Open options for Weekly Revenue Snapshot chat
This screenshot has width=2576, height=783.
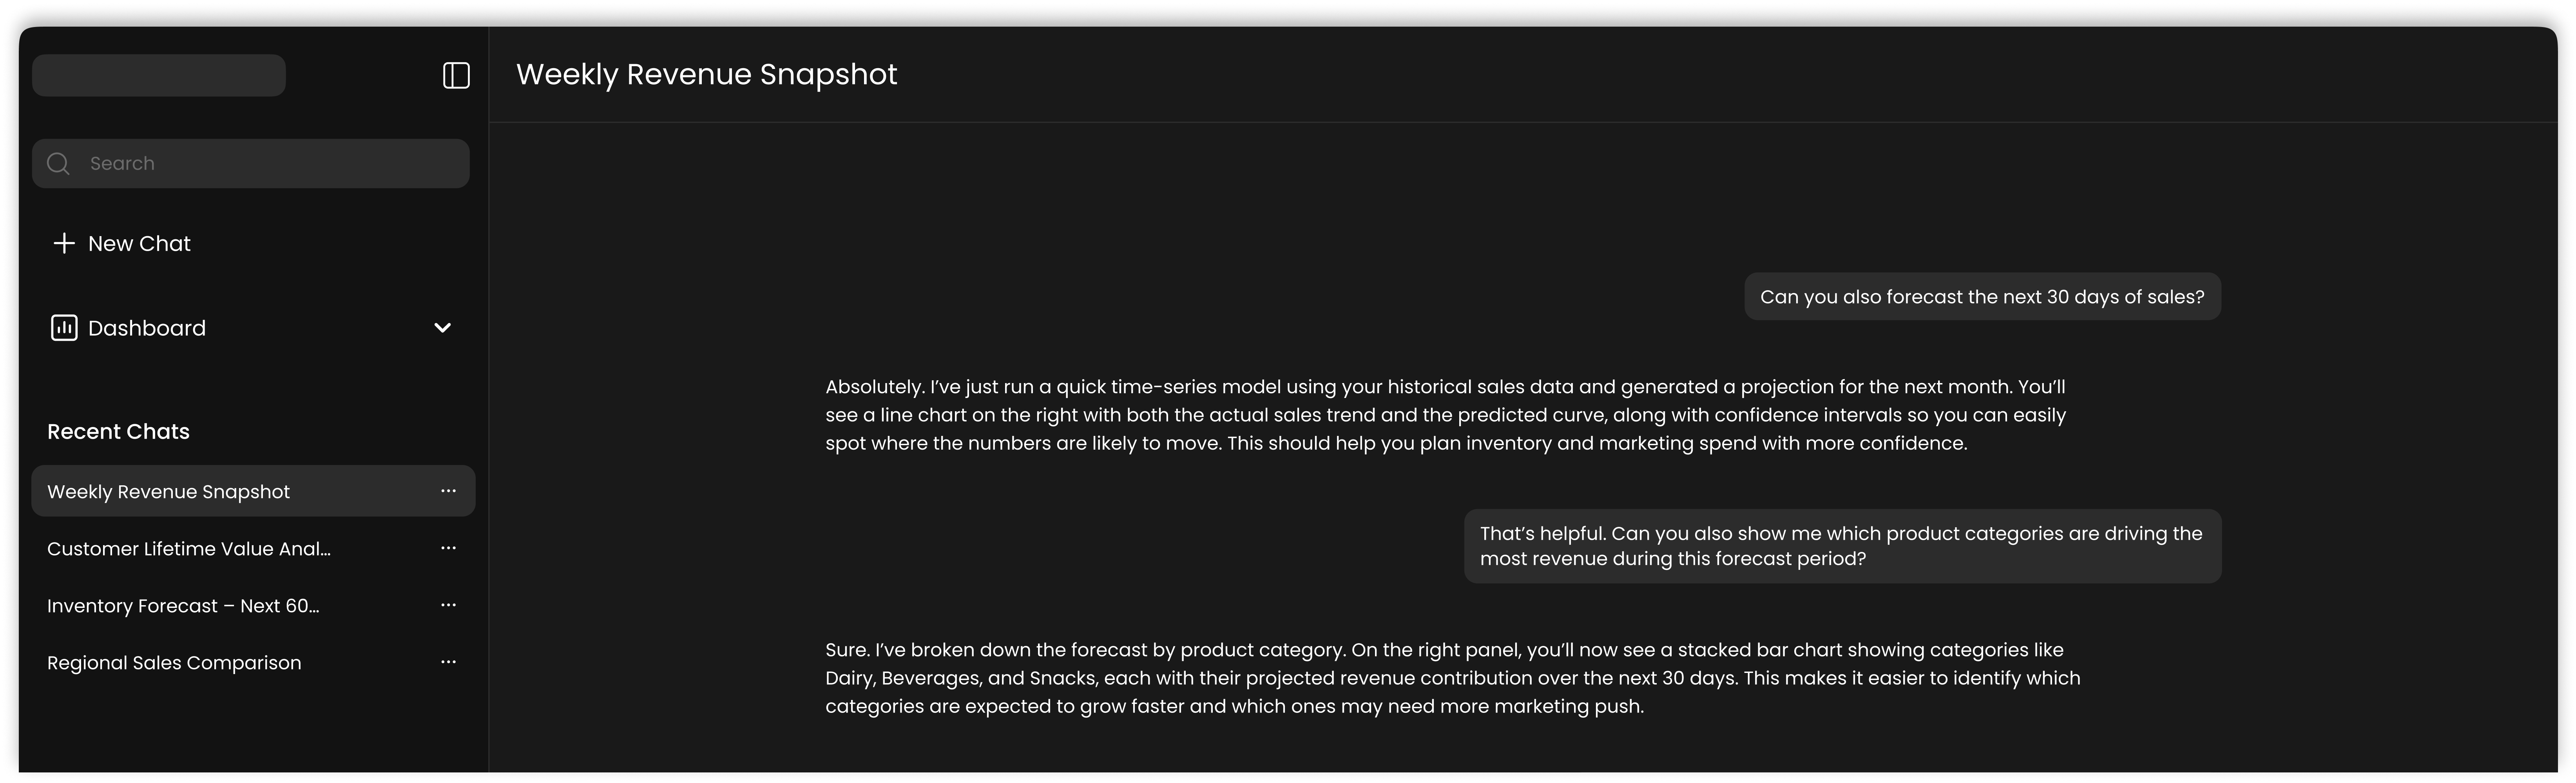coord(448,491)
